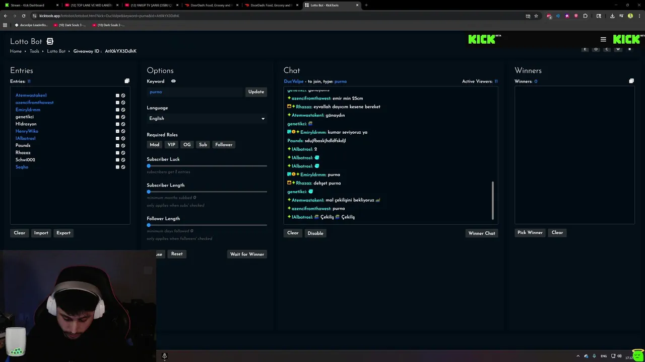Clear the winners list
The height and width of the screenshot is (362, 645).
pyautogui.click(x=557, y=233)
